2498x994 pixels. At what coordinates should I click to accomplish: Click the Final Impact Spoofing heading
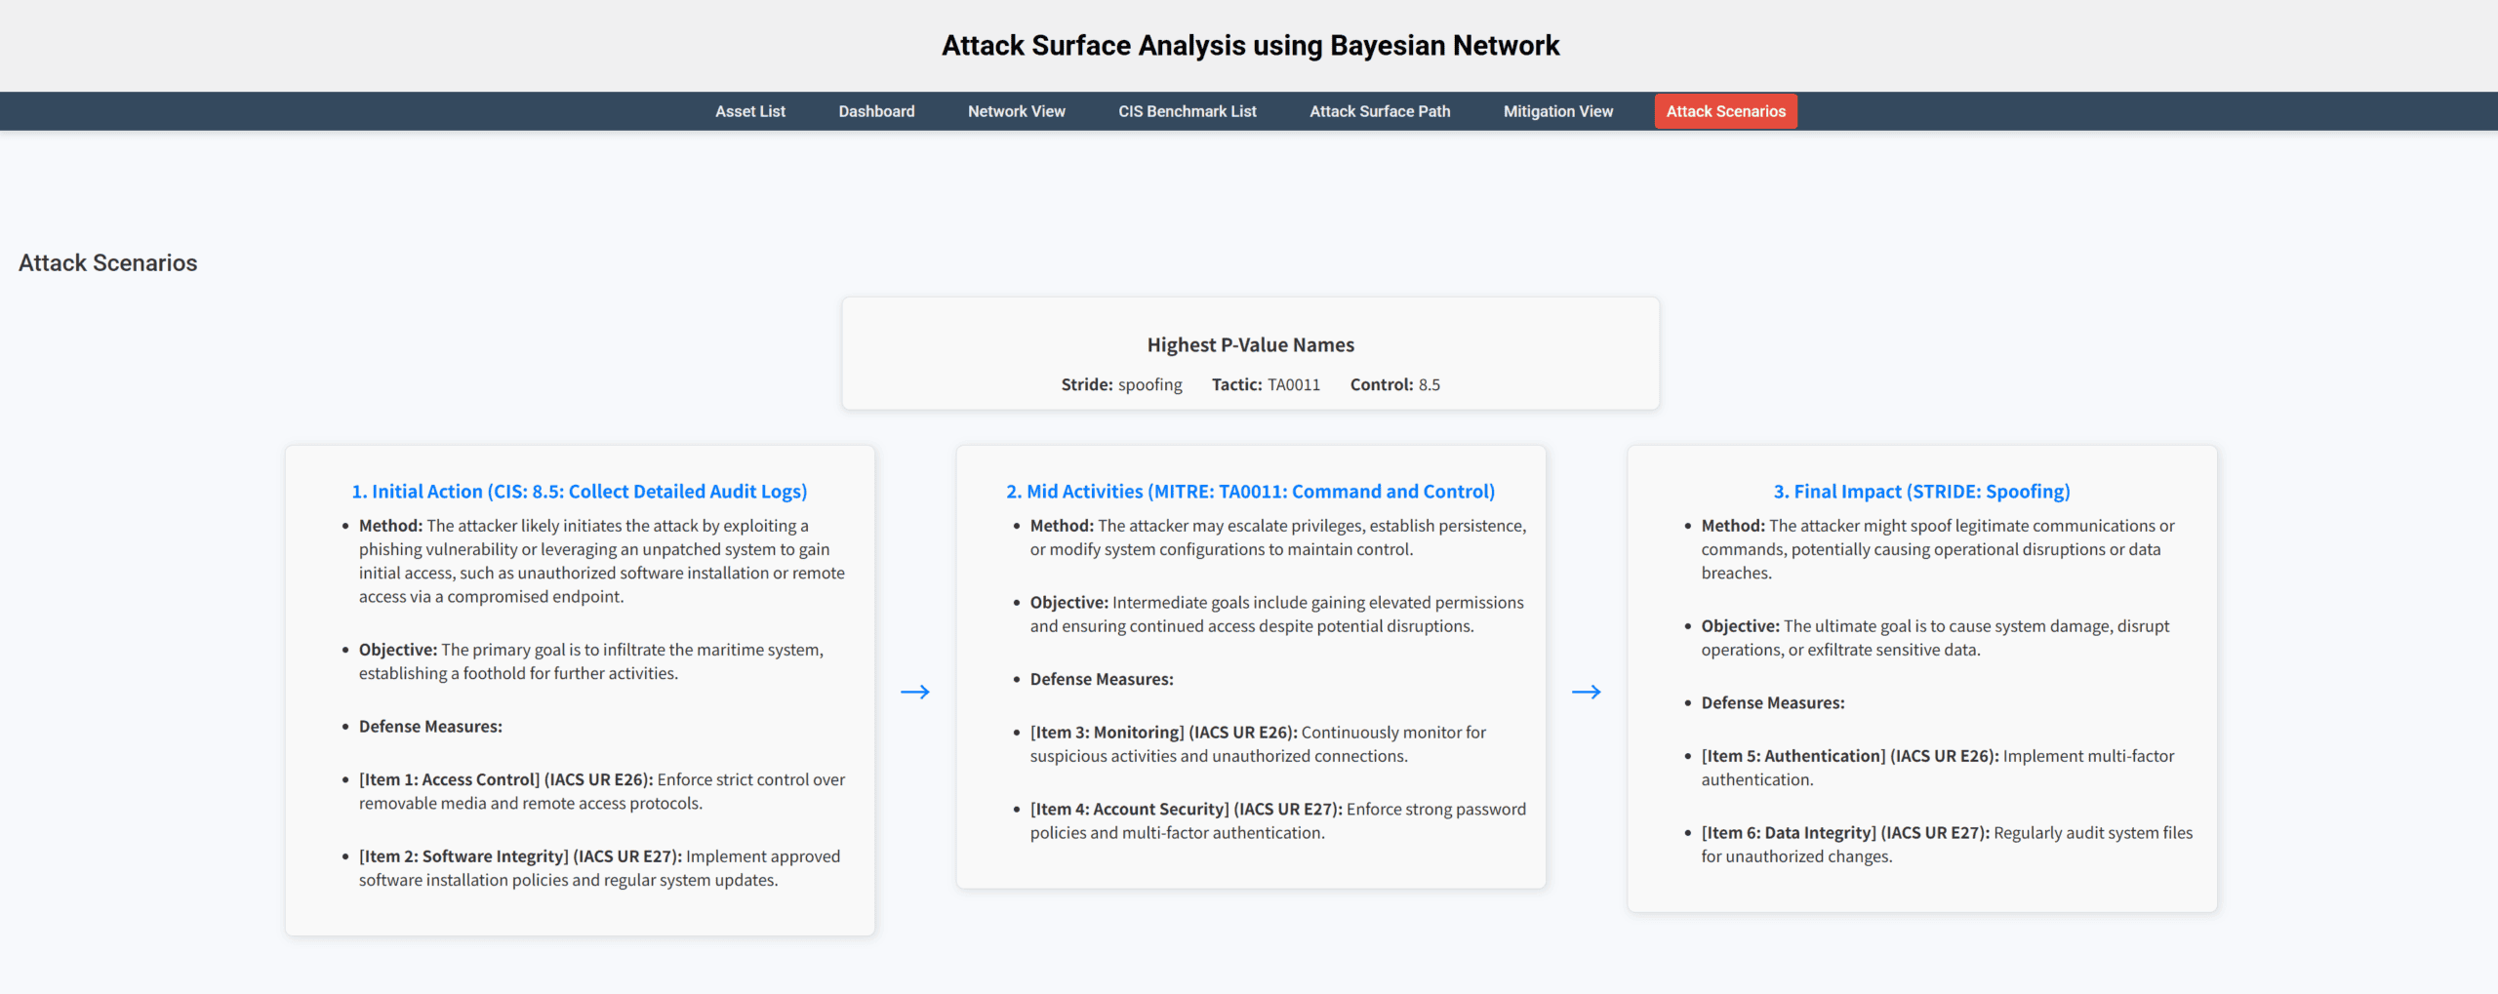pos(1921,491)
